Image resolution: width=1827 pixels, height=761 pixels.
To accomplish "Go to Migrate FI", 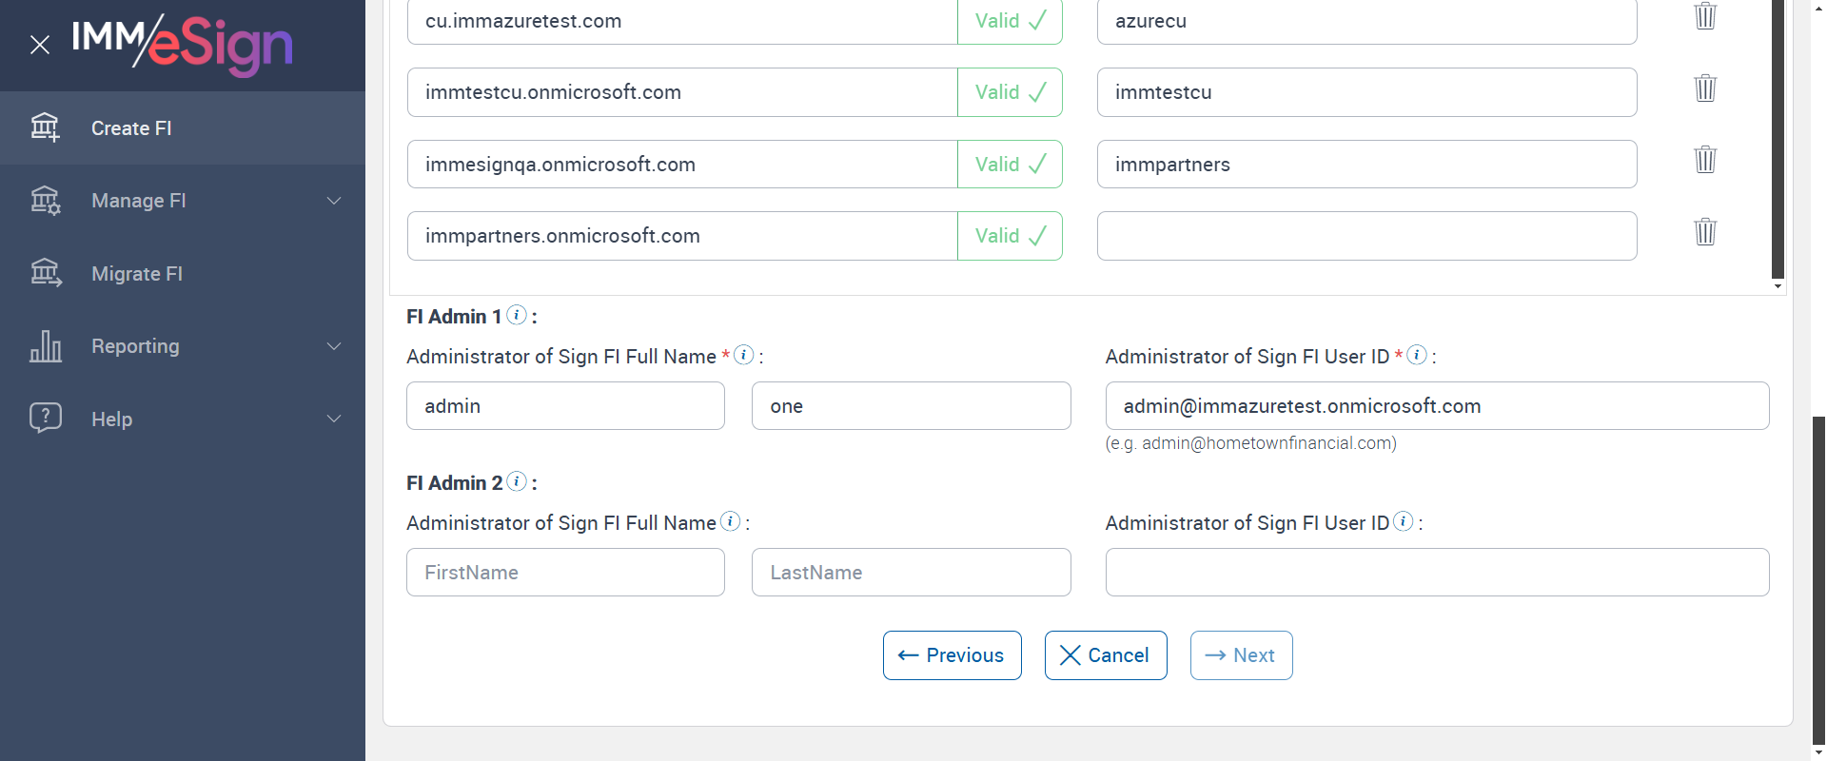I will (x=137, y=274).
